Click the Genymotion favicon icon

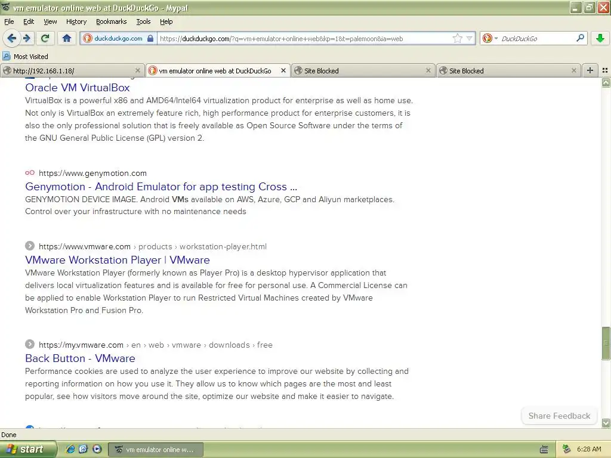(x=30, y=173)
